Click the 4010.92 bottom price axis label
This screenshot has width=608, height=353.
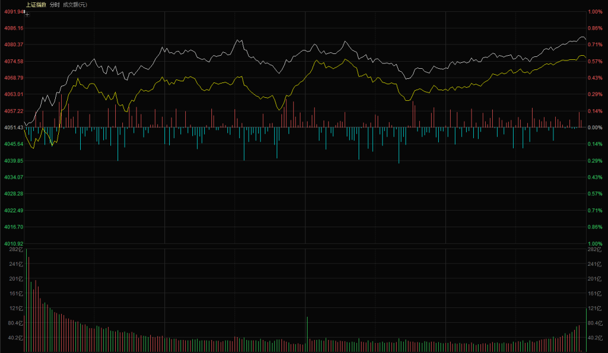12,244
